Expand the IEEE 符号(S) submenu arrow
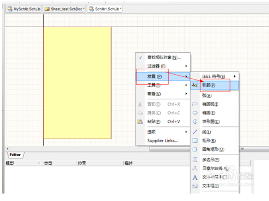The height and width of the screenshot is (201, 269). click(235, 76)
